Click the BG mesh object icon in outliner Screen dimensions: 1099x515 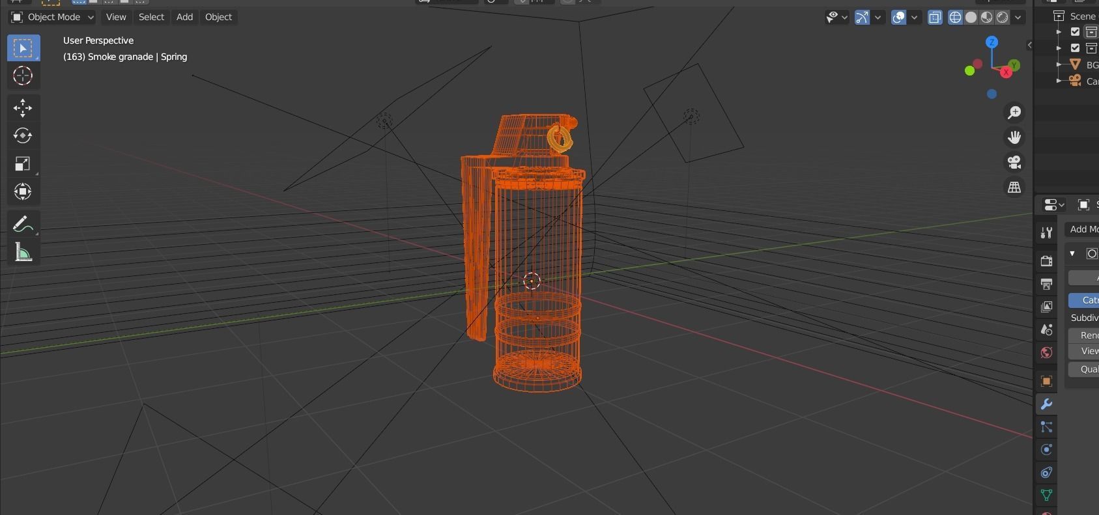(1075, 64)
